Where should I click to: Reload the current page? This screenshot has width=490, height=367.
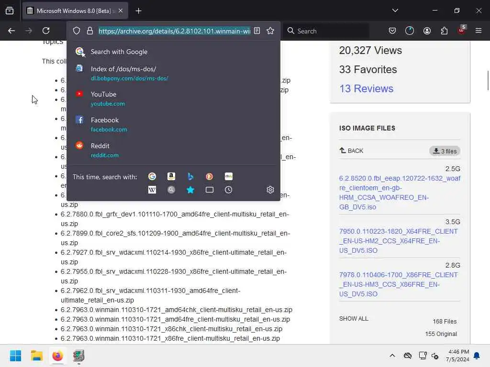46,31
